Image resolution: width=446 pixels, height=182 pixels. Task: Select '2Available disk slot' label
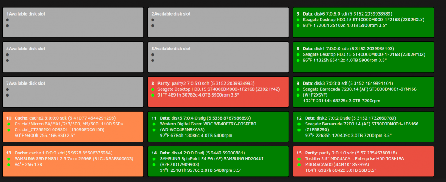point(171,14)
